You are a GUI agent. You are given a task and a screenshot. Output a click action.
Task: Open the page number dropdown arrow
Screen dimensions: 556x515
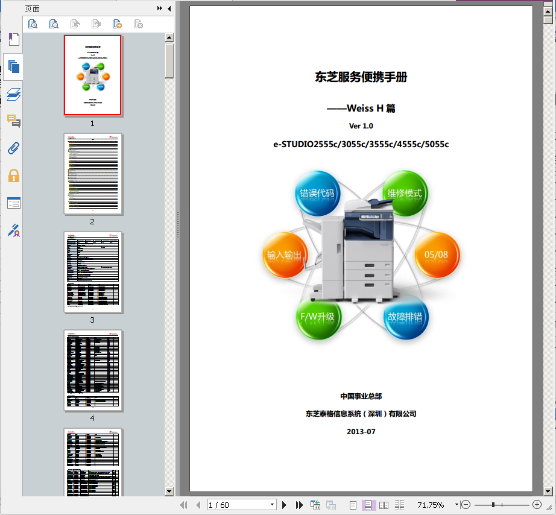pyautogui.click(x=272, y=505)
